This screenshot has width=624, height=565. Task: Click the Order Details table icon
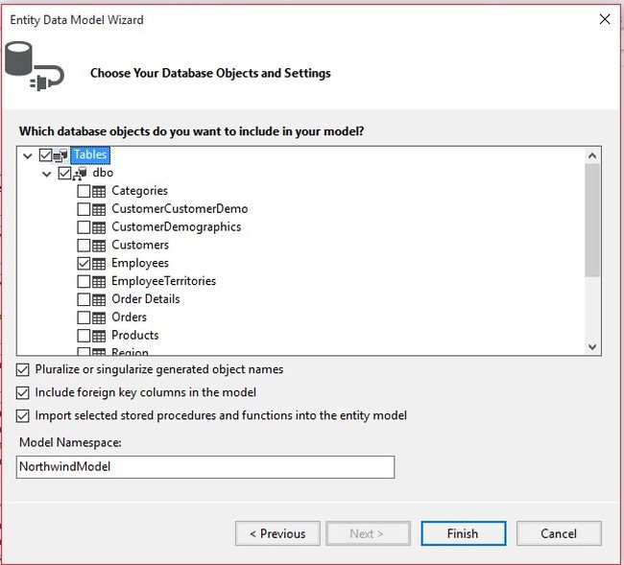99,300
